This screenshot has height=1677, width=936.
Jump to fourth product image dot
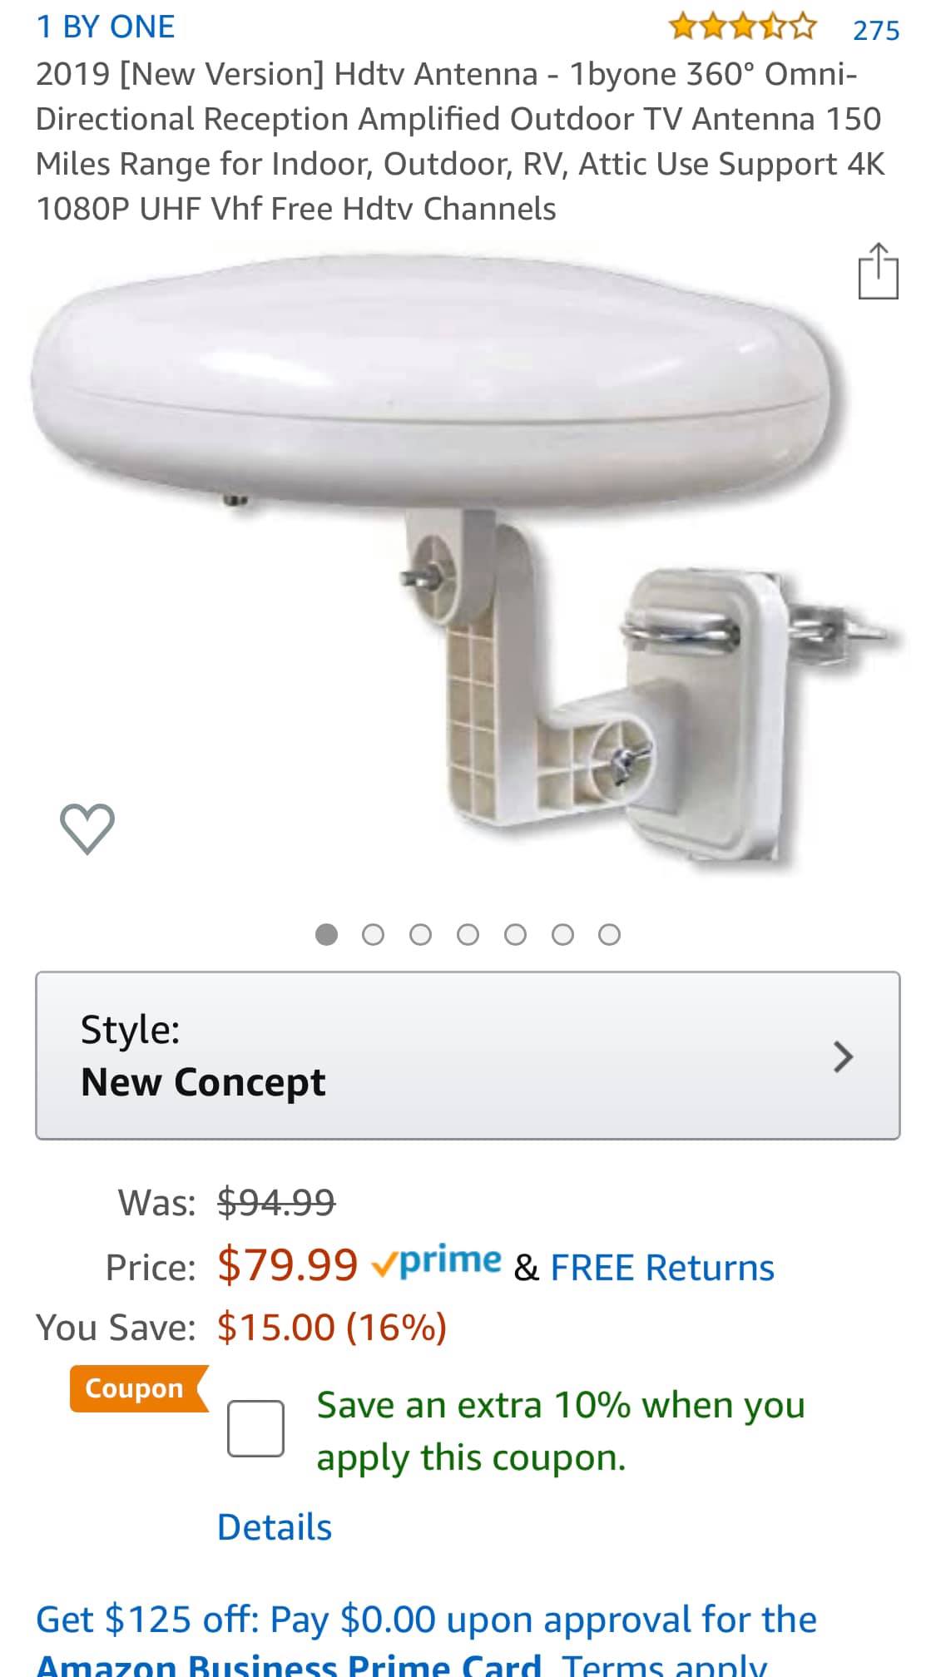coord(468,935)
